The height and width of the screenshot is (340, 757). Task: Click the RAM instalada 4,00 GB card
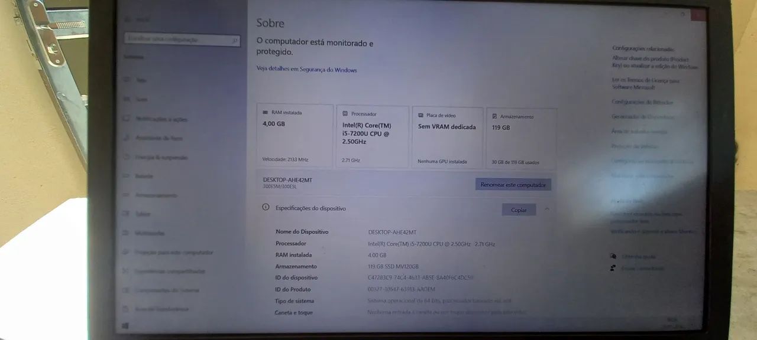(295, 136)
